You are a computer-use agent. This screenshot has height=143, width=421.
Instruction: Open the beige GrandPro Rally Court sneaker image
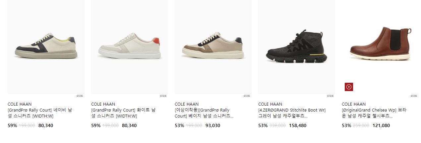click(213, 47)
